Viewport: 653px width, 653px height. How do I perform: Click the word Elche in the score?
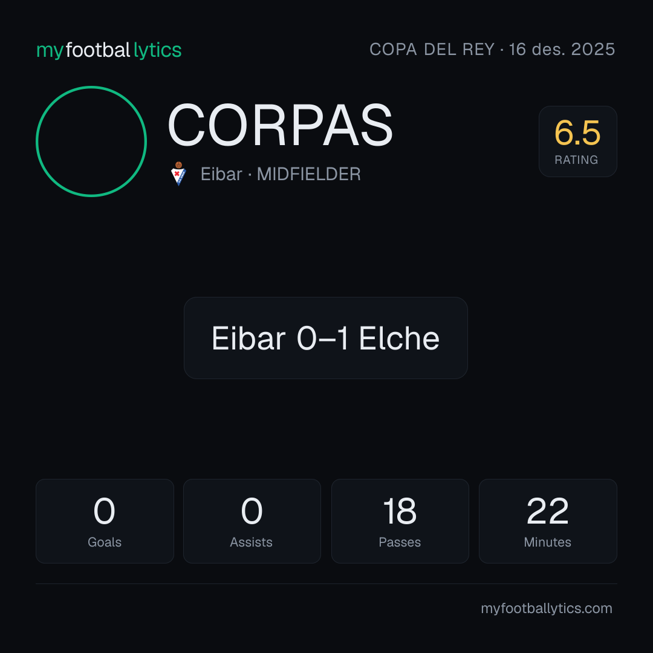399,338
